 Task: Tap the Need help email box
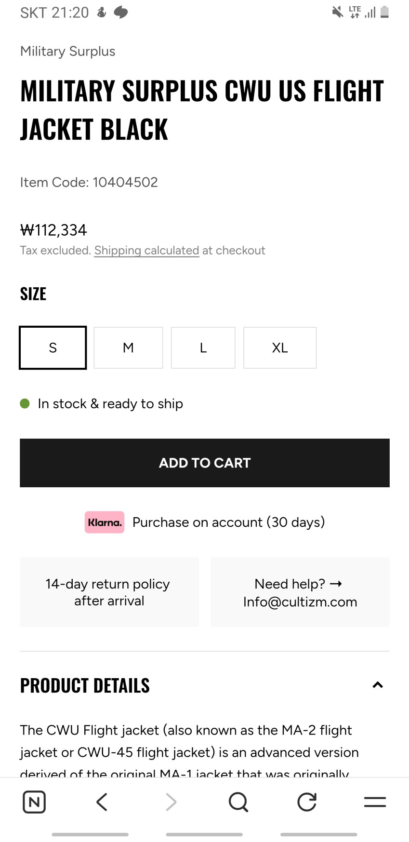tap(300, 592)
